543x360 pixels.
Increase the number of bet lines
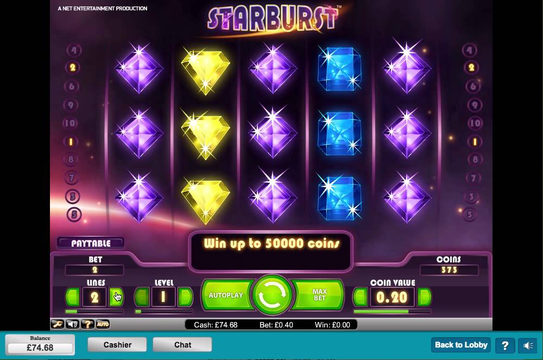click(x=116, y=297)
